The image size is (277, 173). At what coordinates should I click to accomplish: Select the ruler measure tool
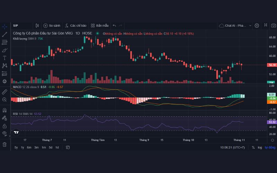click(x=5, y=92)
